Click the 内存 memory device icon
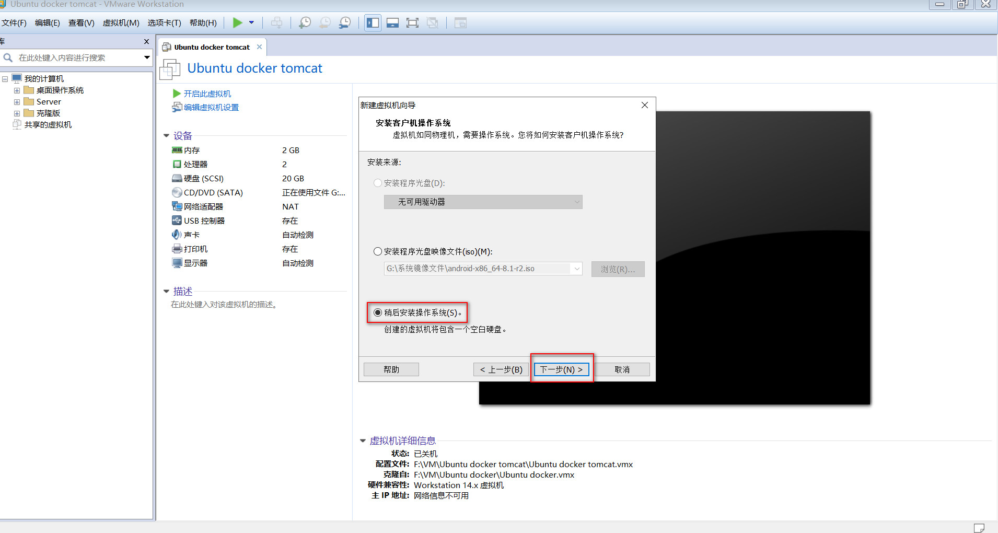 coord(177,150)
